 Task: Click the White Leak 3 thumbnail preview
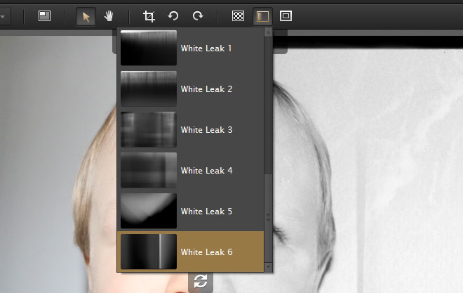[x=149, y=129]
